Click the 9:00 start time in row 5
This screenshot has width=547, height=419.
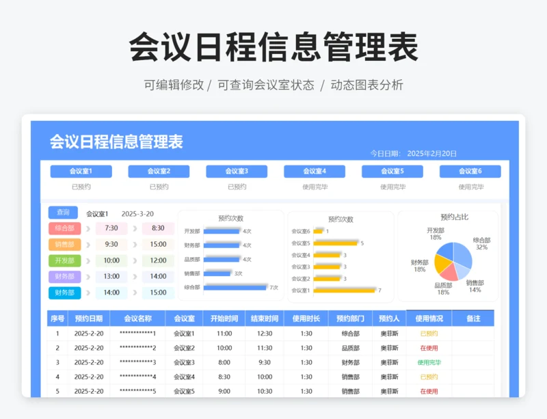click(x=224, y=392)
